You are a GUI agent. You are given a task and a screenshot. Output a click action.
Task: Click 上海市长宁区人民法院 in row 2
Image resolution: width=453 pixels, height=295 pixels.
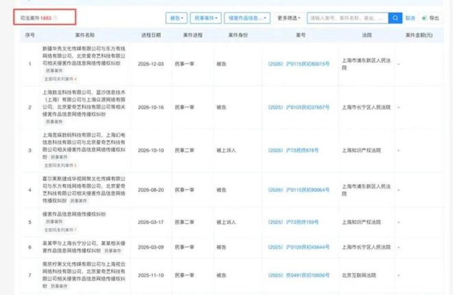[366, 107]
